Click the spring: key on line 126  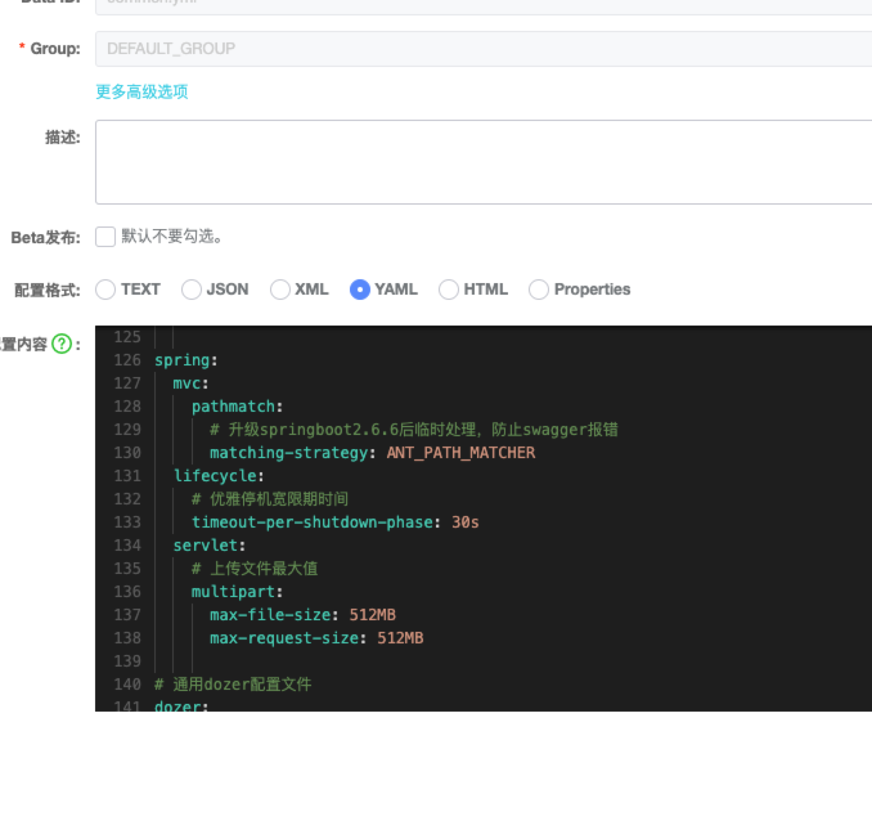(183, 360)
